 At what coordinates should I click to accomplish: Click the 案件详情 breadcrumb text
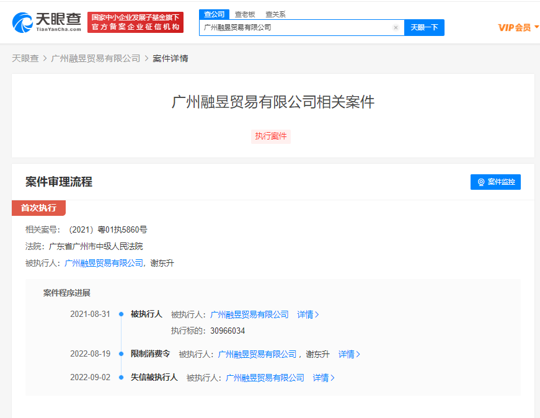(170, 58)
